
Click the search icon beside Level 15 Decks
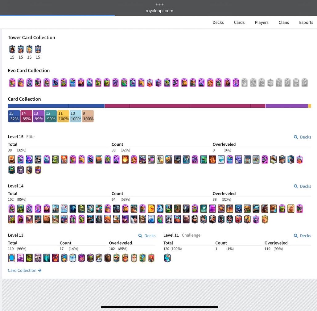(x=296, y=137)
